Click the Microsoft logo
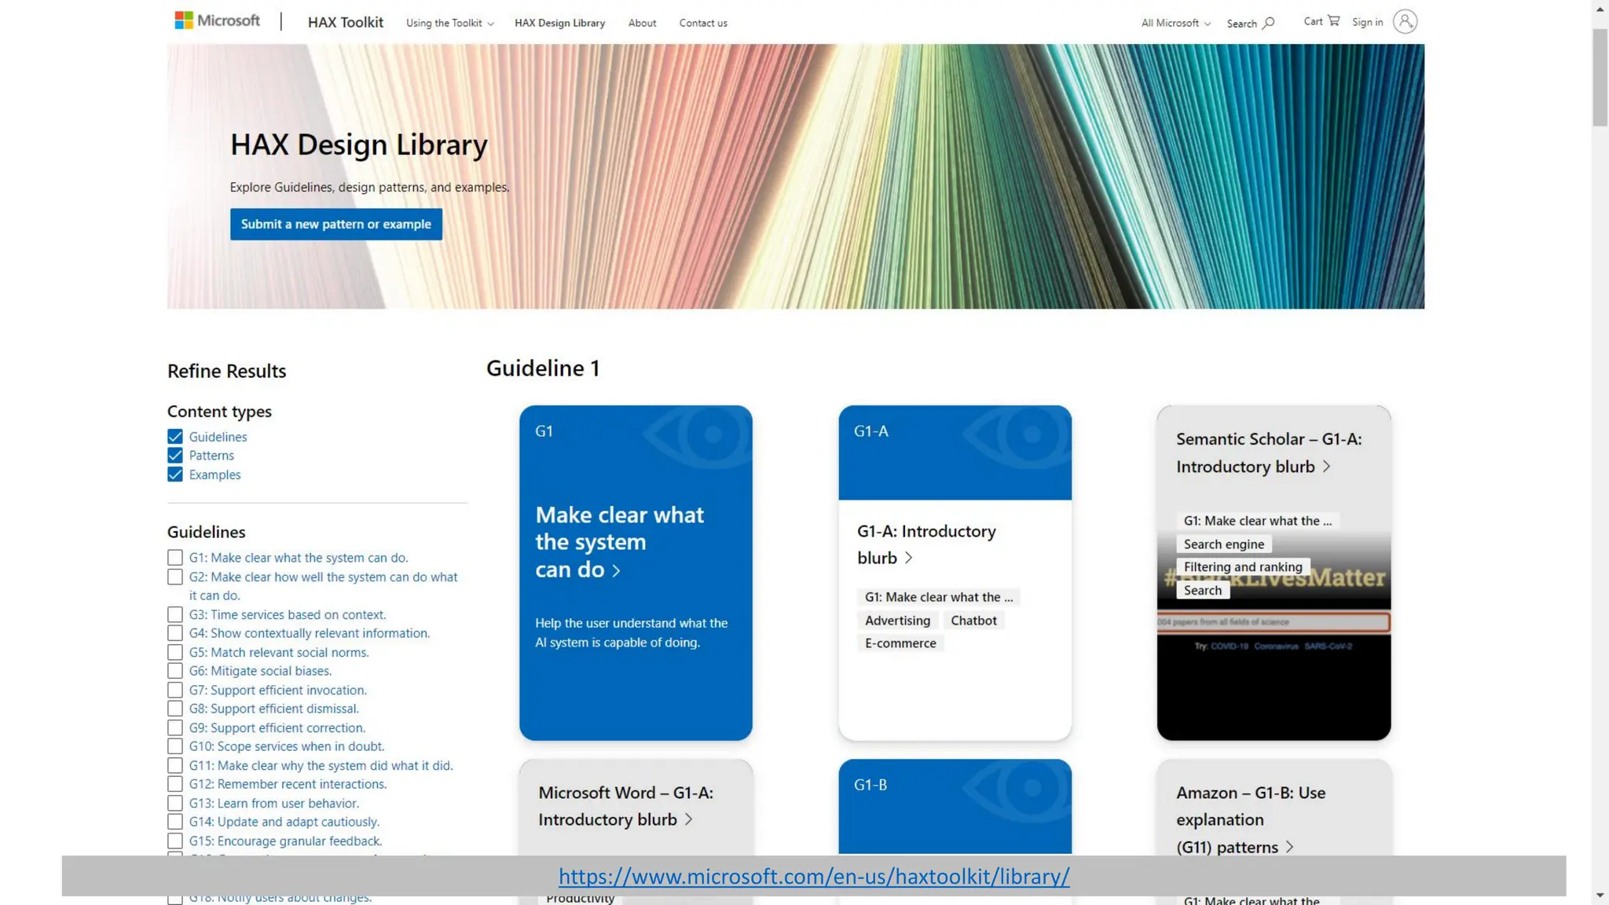Viewport: 1609px width, 905px height. [x=217, y=20]
